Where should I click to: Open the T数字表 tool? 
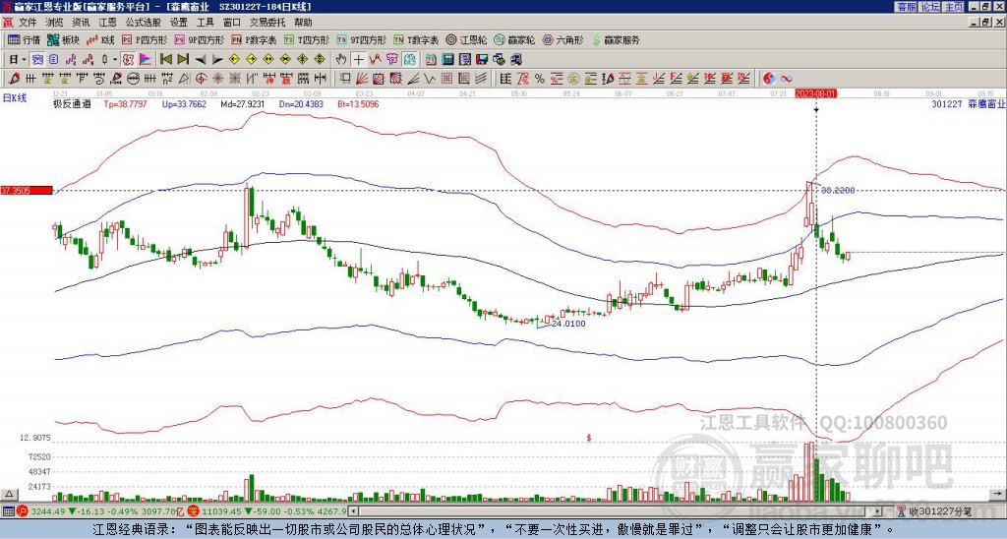point(416,39)
